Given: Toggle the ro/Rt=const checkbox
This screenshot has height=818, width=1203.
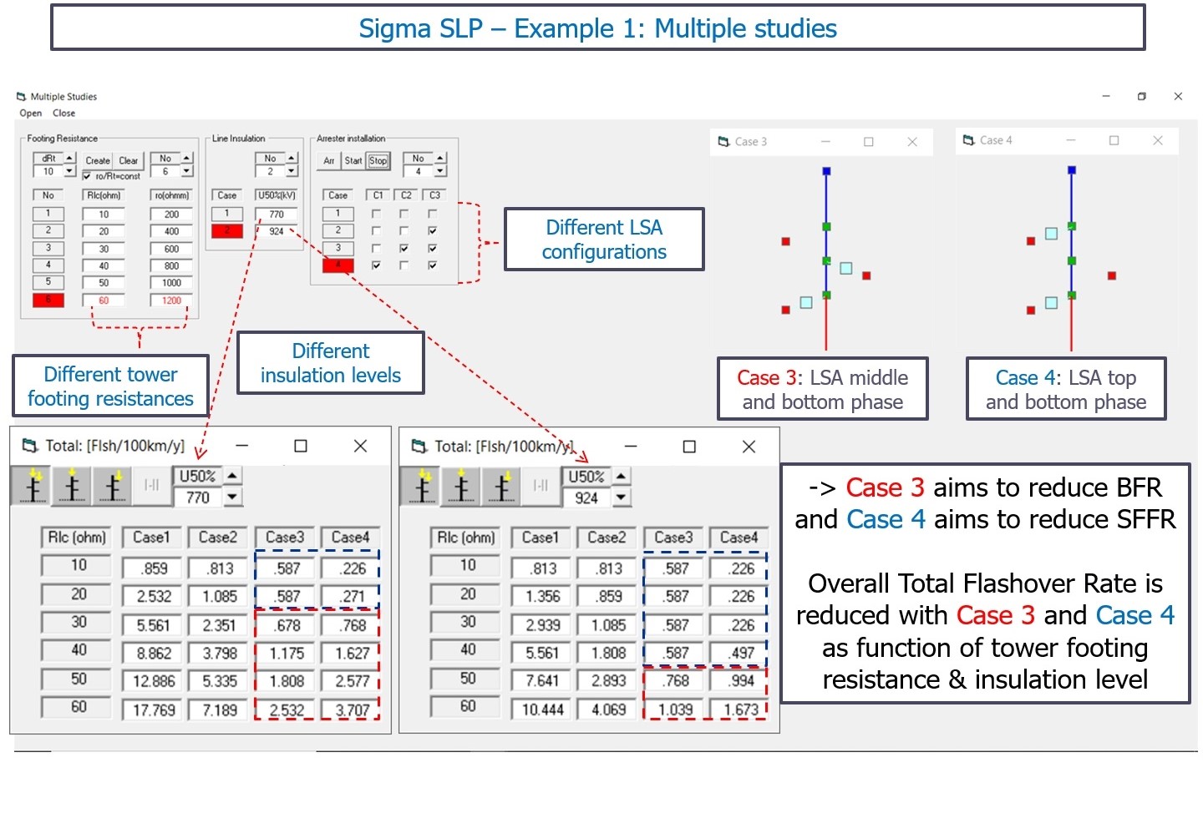Looking at the screenshot, I should tap(87, 175).
